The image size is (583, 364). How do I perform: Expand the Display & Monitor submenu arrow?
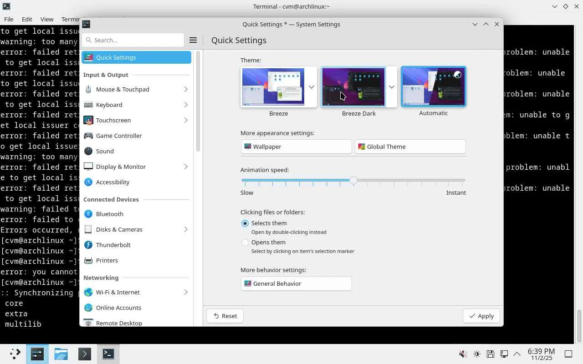coord(186,167)
